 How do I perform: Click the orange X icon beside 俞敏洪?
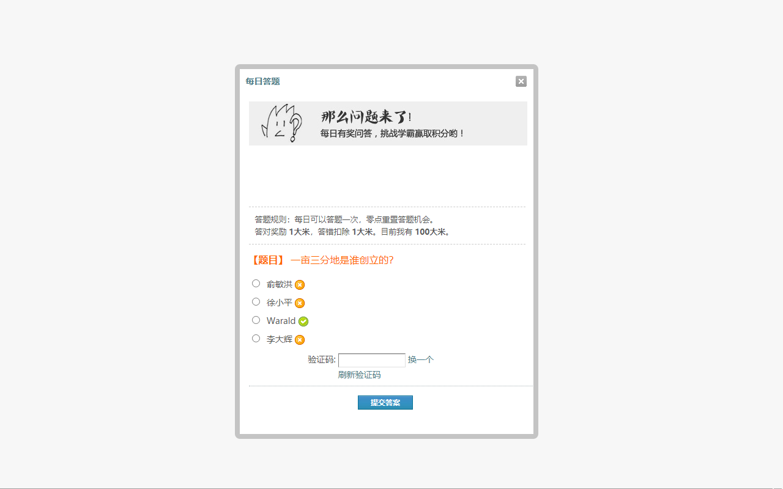tap(300, 284)
